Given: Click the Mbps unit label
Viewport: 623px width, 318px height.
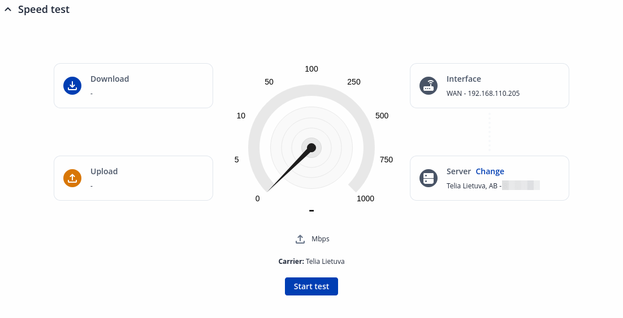Looking at the screenshot, I should (x=321, y=239).
